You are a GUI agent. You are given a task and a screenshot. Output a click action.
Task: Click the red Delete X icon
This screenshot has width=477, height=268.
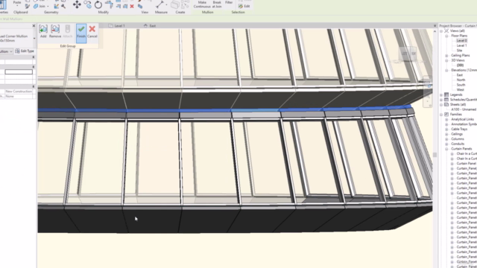pos(132,6)
